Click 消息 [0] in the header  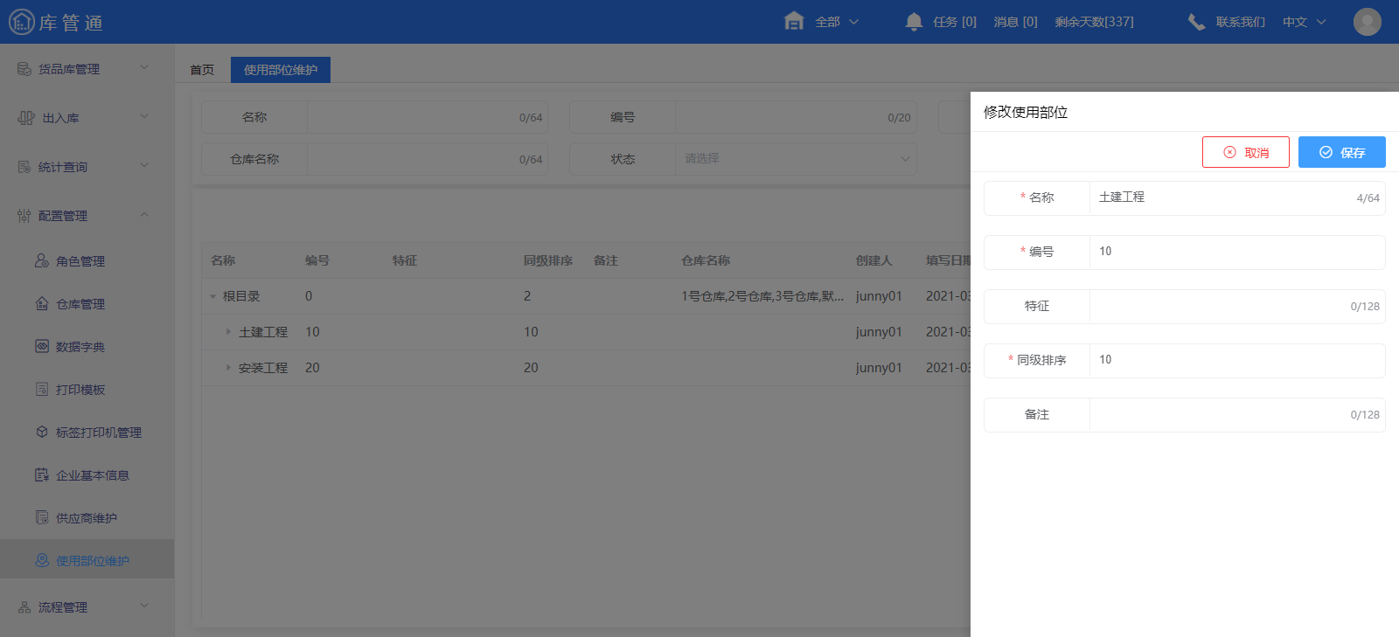coord(1016,22)
